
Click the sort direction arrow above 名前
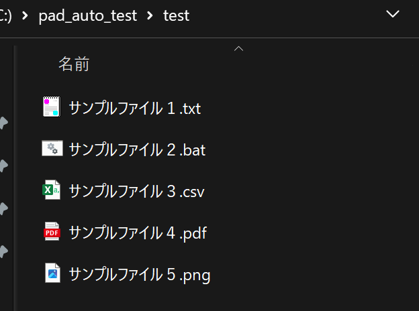pos(238,48)
